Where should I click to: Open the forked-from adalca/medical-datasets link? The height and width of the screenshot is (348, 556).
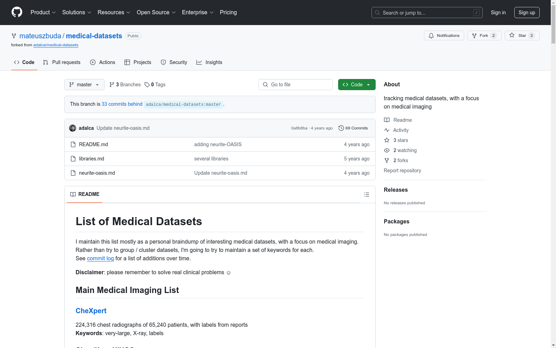[56, 45]
